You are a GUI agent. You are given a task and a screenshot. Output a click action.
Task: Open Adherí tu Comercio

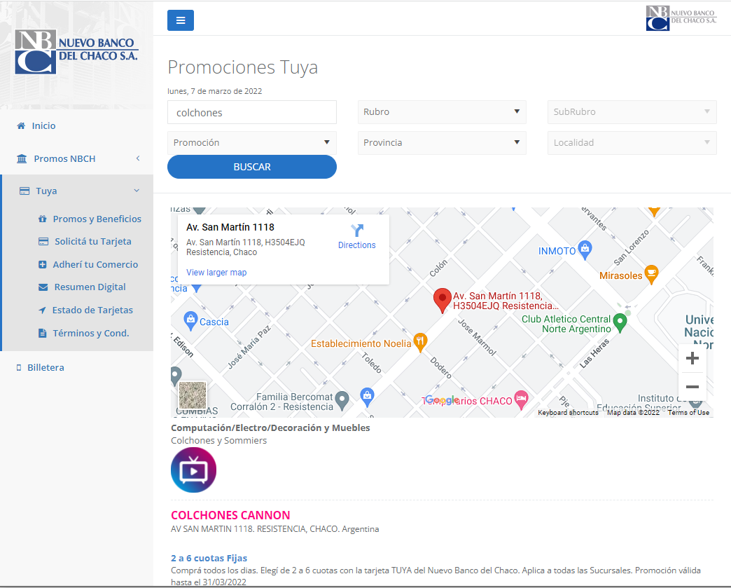click(x=95, y=264)
